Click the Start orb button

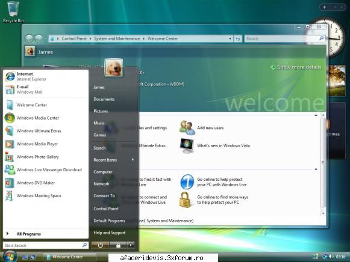pos(10,256)
